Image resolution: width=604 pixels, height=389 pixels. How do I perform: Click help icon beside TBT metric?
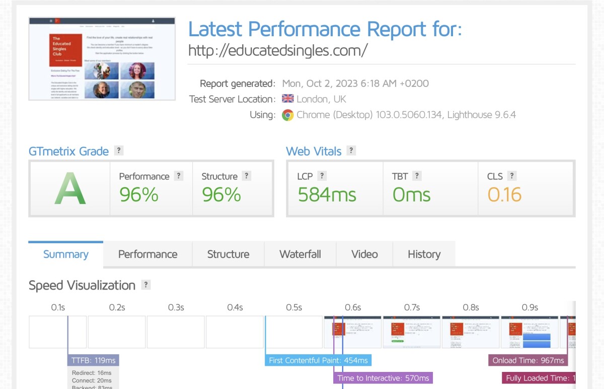417,176
